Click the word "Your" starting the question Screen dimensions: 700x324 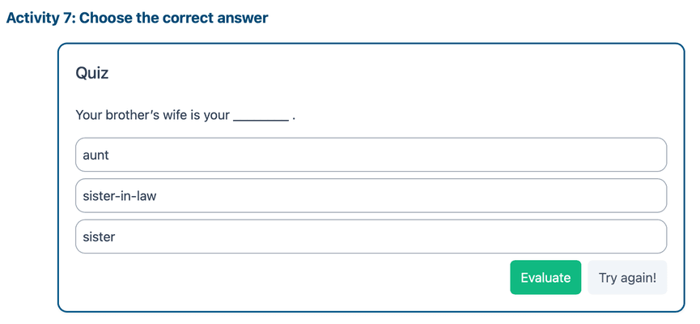88,116
